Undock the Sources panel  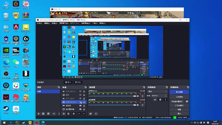point(85,87)
